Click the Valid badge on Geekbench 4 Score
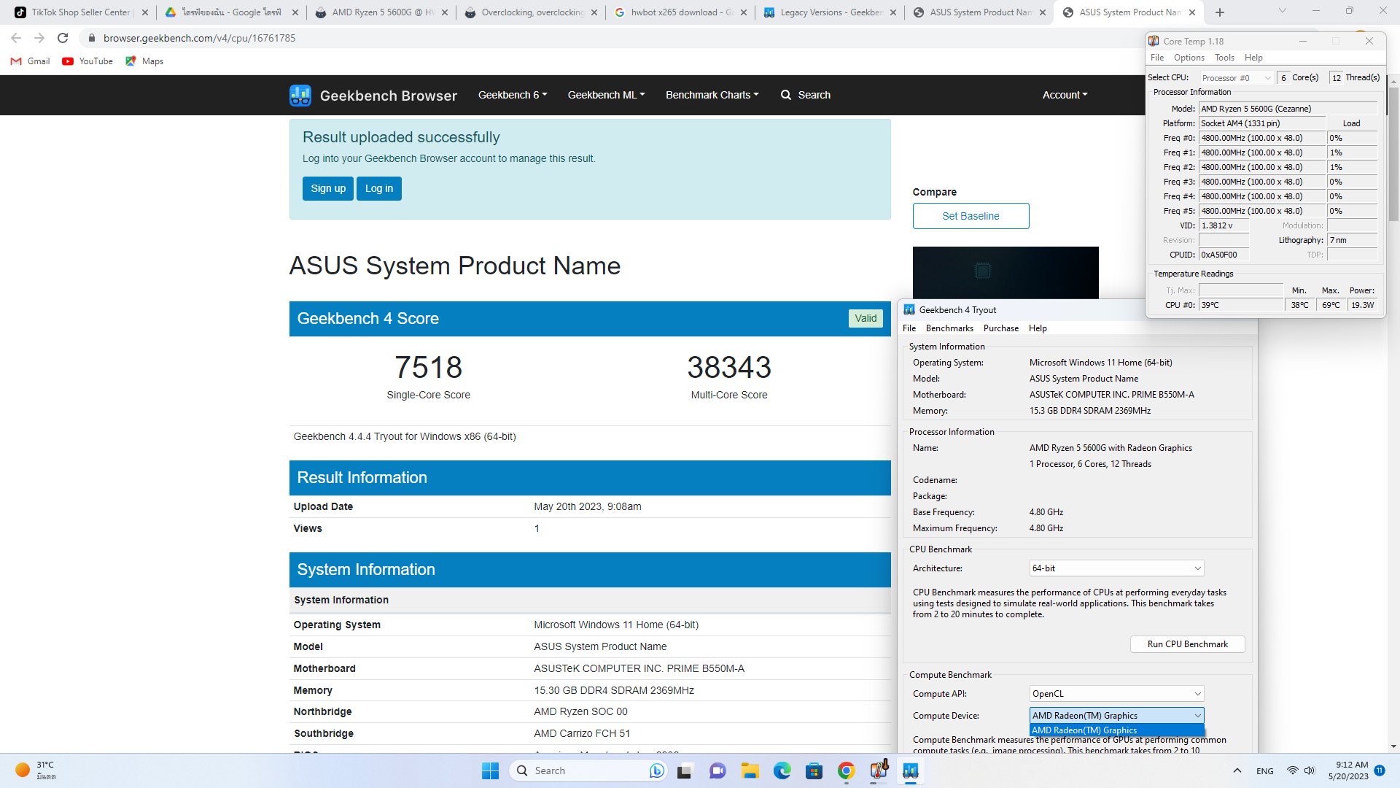This screenshot has height=788, width=1400. pyautogui.click(x=866, y=318)
